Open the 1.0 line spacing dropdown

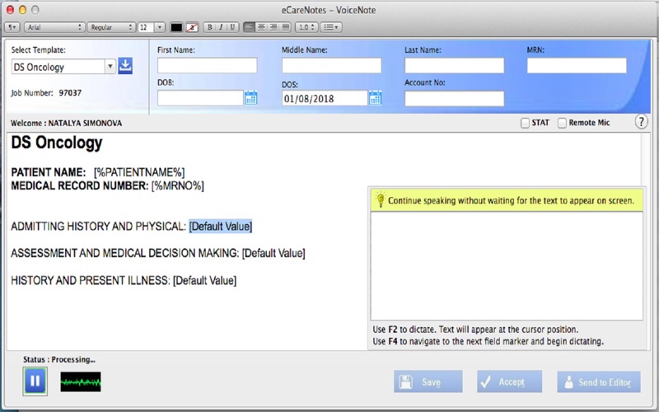pyautogui.click(x=306, y=27)
